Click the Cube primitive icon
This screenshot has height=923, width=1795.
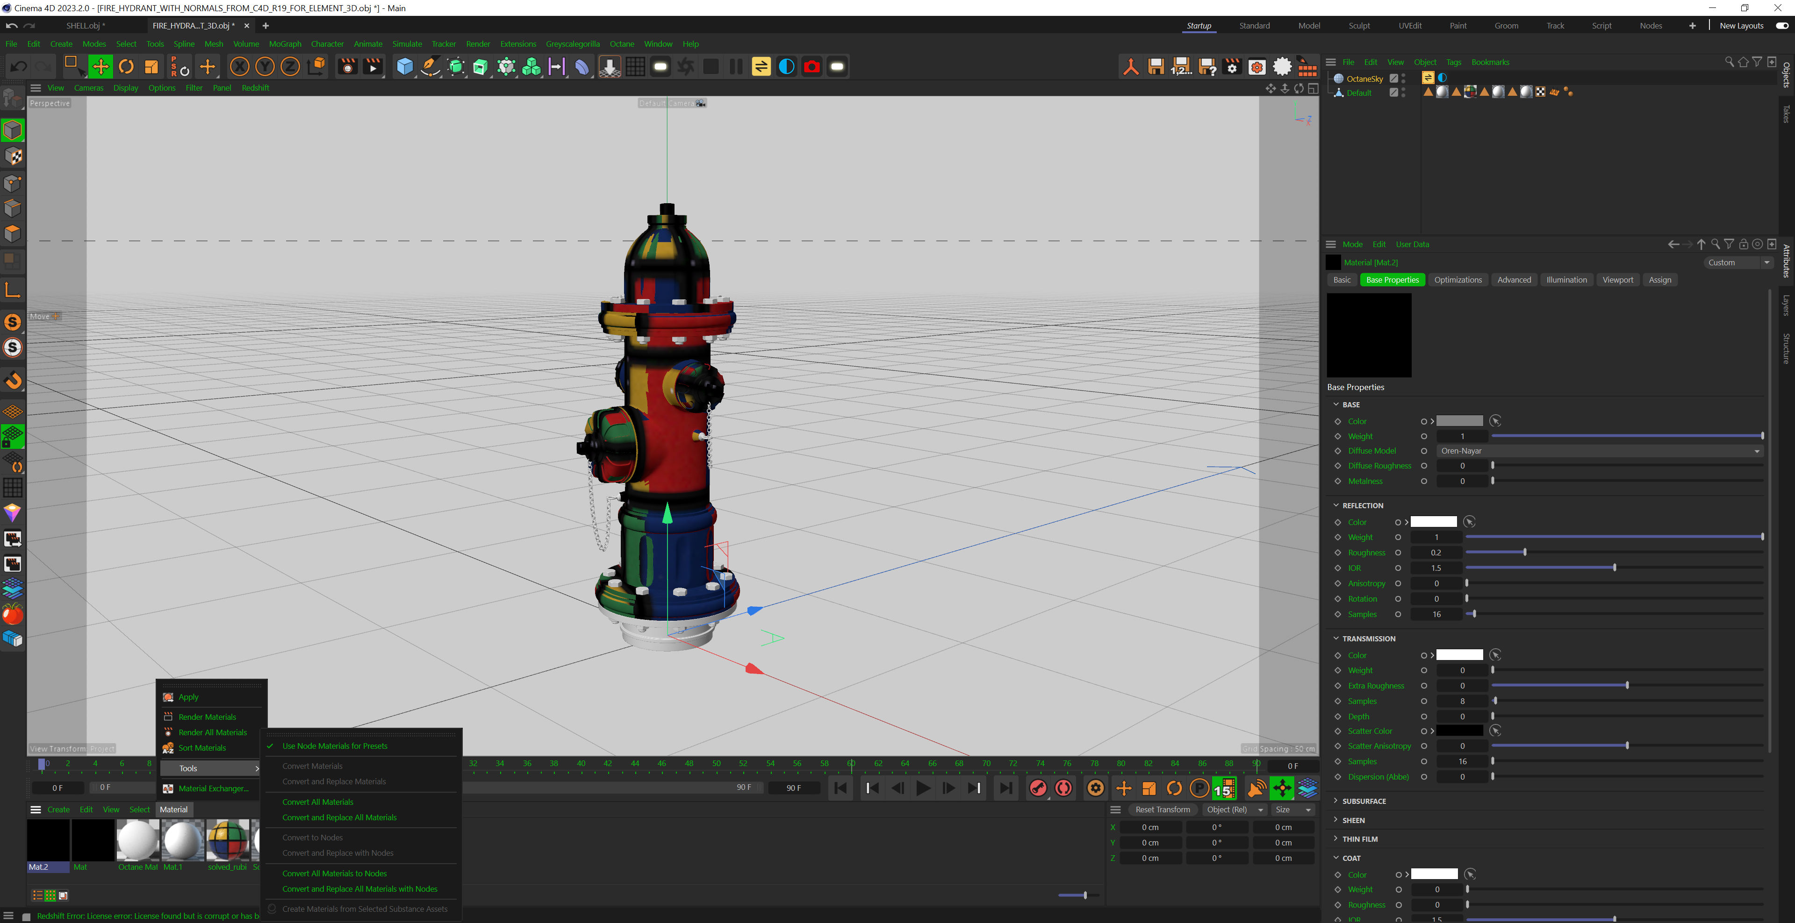coord(404,67)
